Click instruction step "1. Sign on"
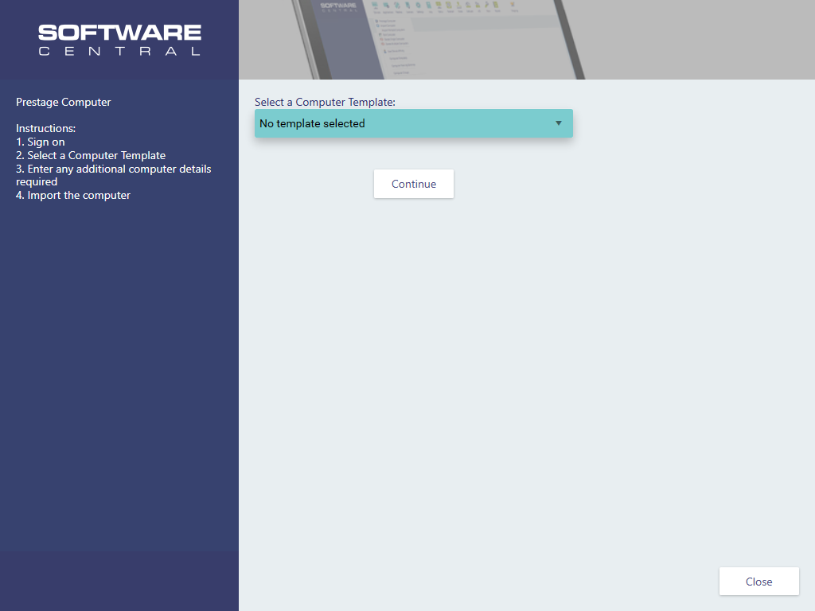Image resolution: width=815 pixels, height=611 pixels. click(41, 142)
